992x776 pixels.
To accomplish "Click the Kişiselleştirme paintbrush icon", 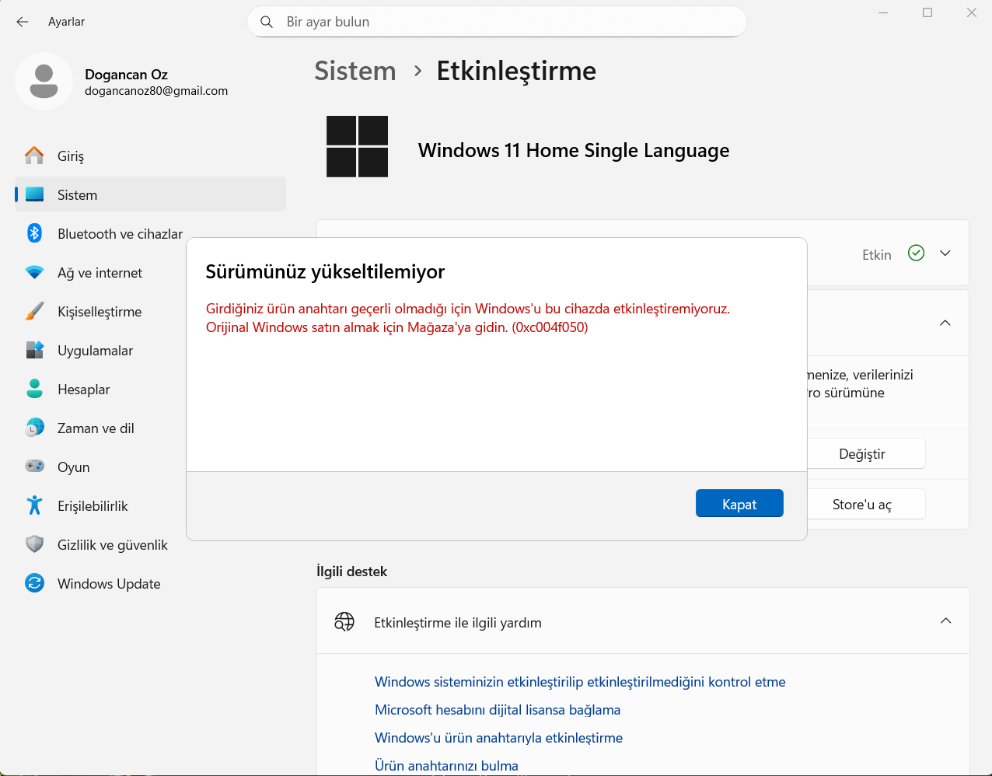I will pyautogui.click(x=34, y=311).
